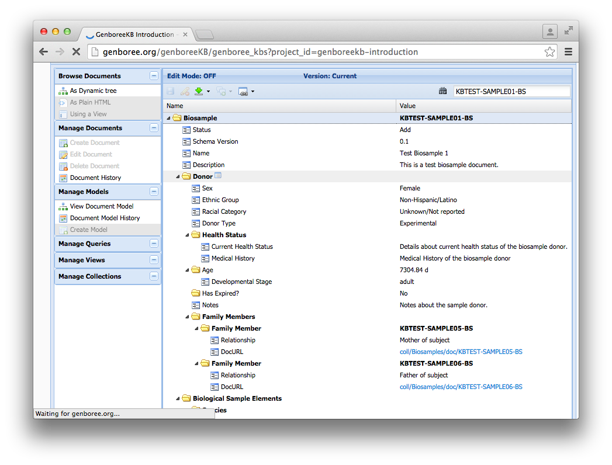612x465 pixels.
Task: Click the document search field KBTEST-SAMPLE01-BS
Action: (511, 91)
